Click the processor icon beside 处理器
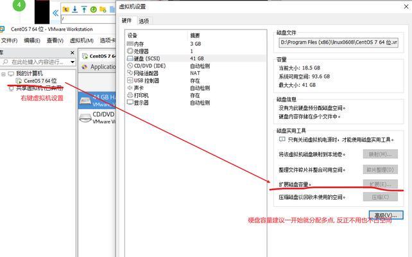Viewport: 412px width, 257px height. pos(130,51)
